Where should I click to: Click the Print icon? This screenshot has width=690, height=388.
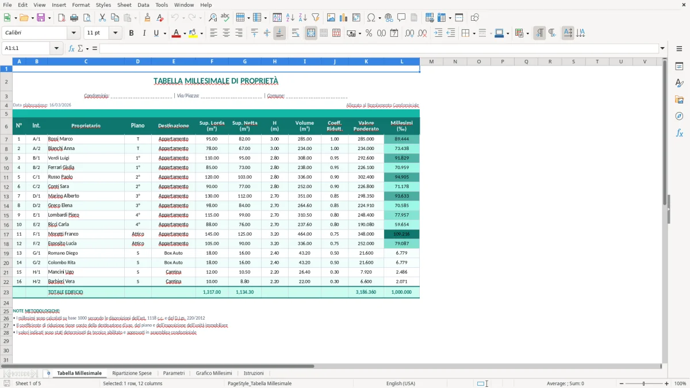74,18
